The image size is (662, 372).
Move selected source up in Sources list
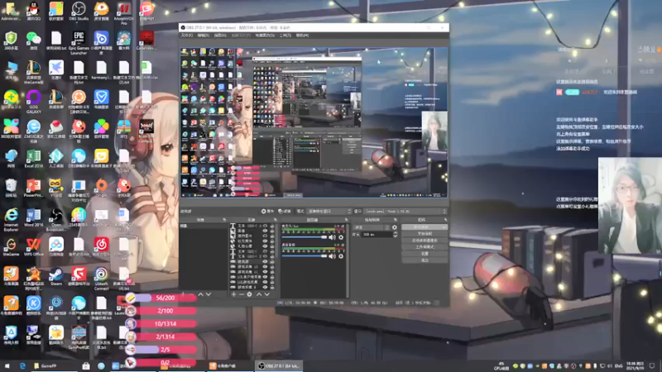pos(259,294)
